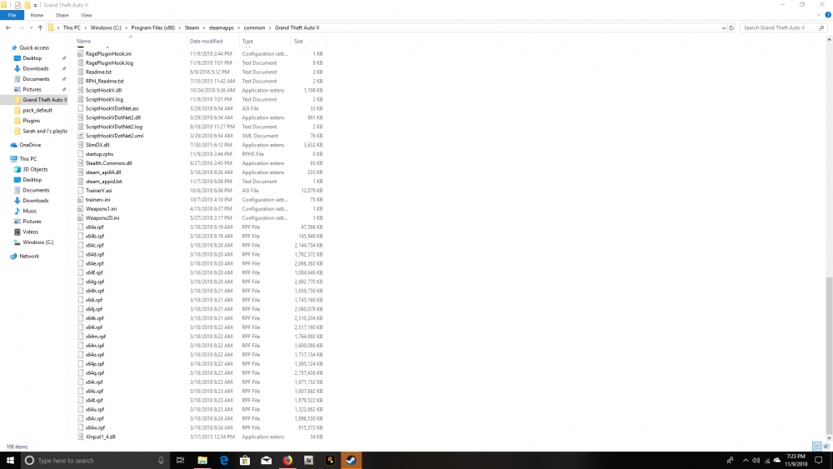Refresh the folder with the refresh icon
The width and height of the screenshot is (833, 469).
pyautogui.click(x=731, y=27)
